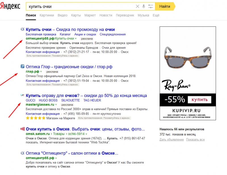Open Купить очки – Скидка по промокоду
227x175 pixels.
tap(70, 29)
